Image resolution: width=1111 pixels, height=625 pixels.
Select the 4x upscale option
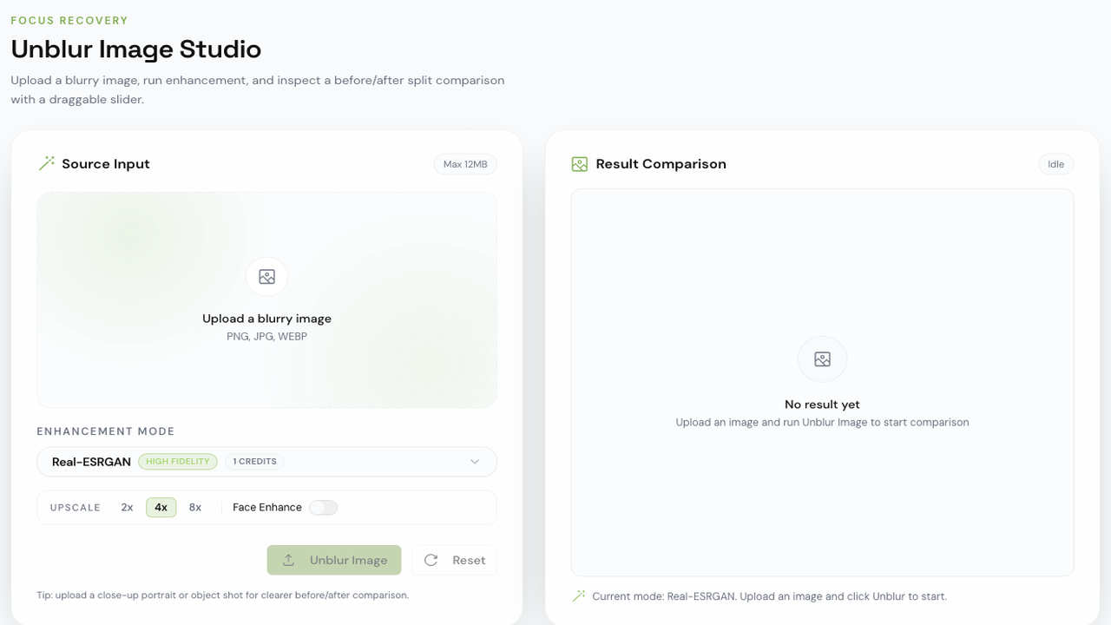161,508
